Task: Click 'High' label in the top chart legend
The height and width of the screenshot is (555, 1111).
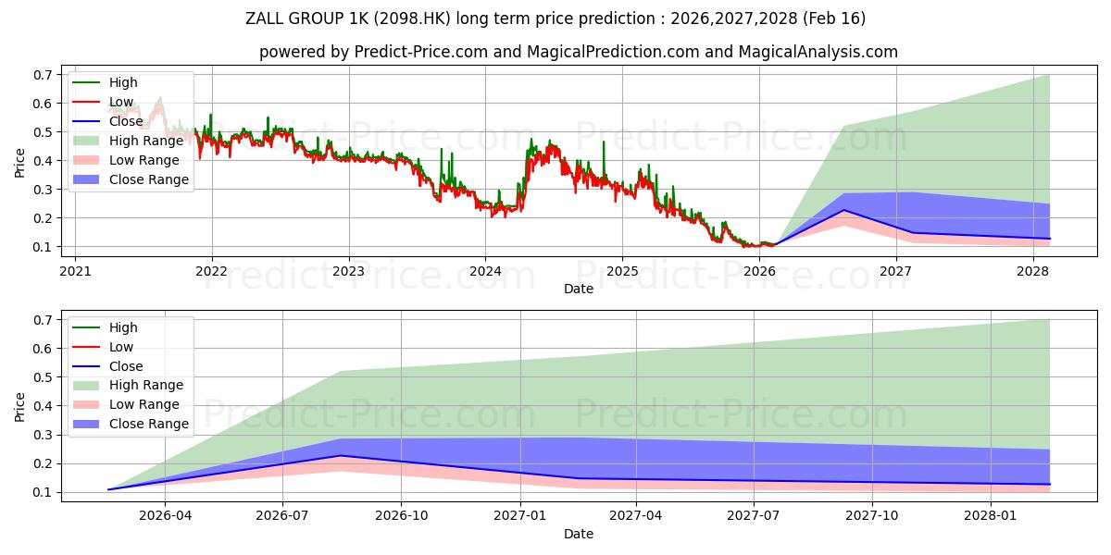Action: pyautogui.click(x=123, y=82)
